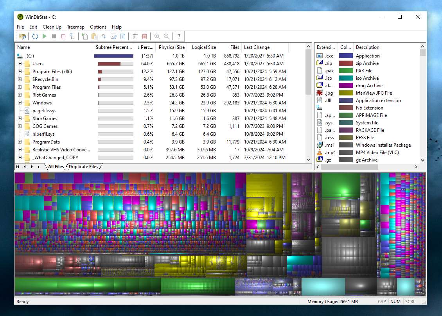Click the blue .exe Application color swatch

point(346,56)
